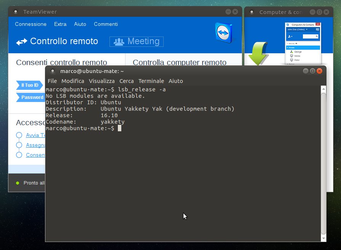The height and width of the screenshot is (250, 341).
Task: Click the terminal window menu icon in the titlebar
Action: (52, 71)
